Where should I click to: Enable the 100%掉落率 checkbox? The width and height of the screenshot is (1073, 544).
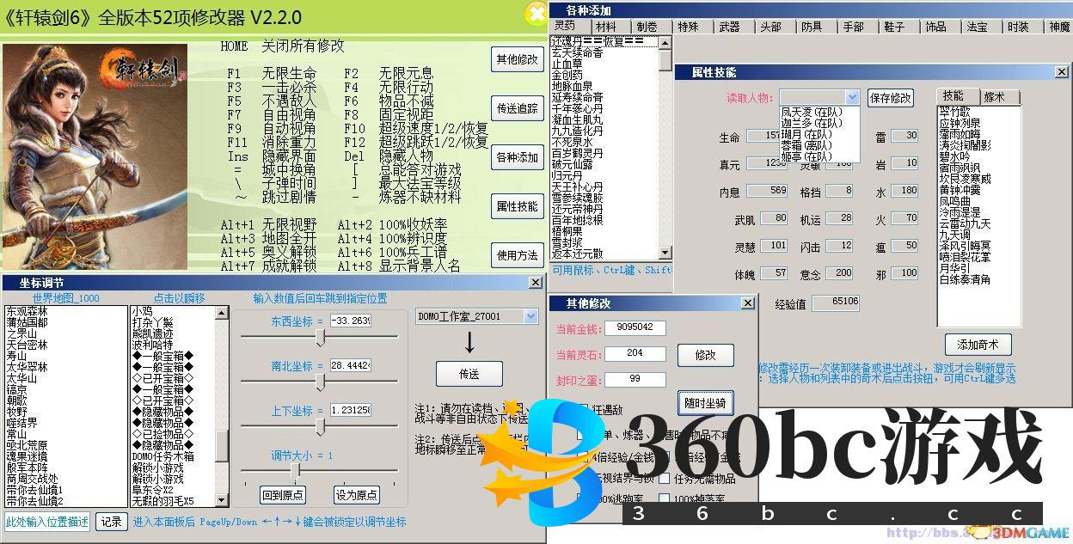tap(665, 498)
